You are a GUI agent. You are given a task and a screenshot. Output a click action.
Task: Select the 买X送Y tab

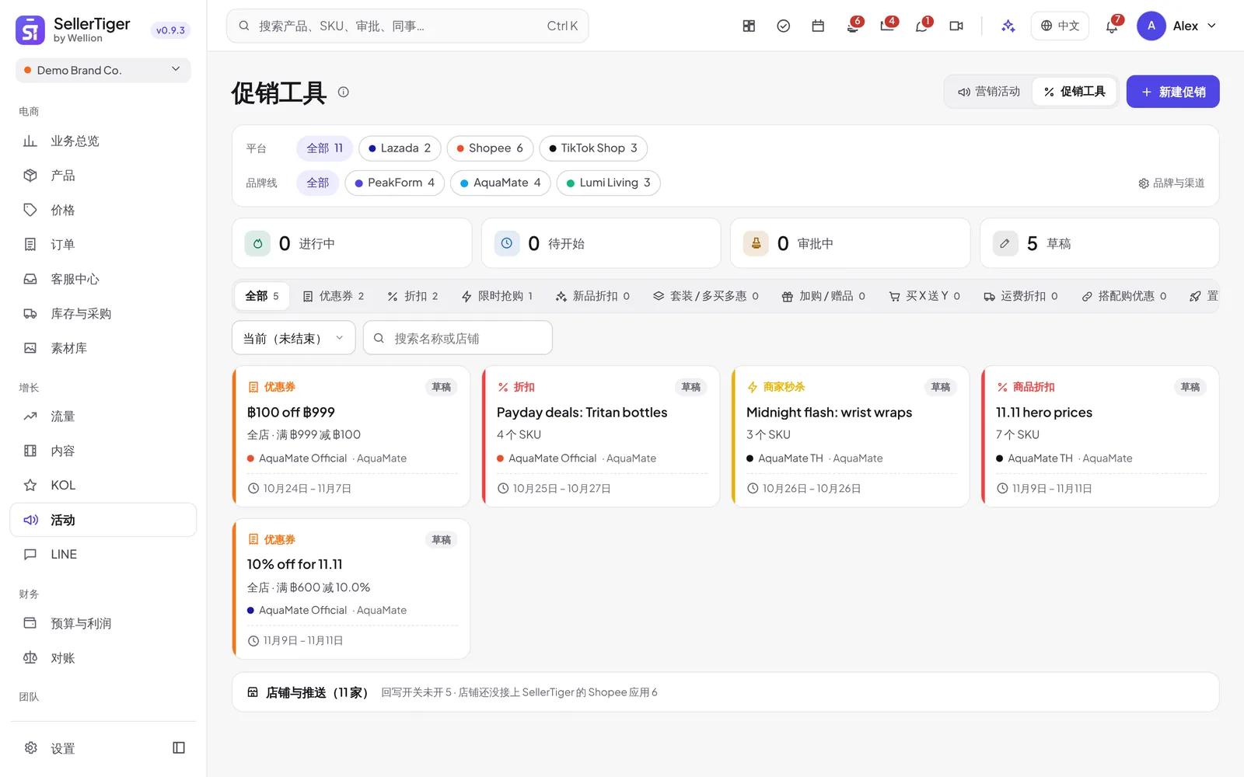924,296
